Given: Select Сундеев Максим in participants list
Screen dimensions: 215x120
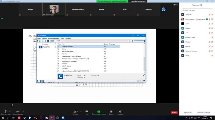Looking at the screenshot, I should 197,51.
